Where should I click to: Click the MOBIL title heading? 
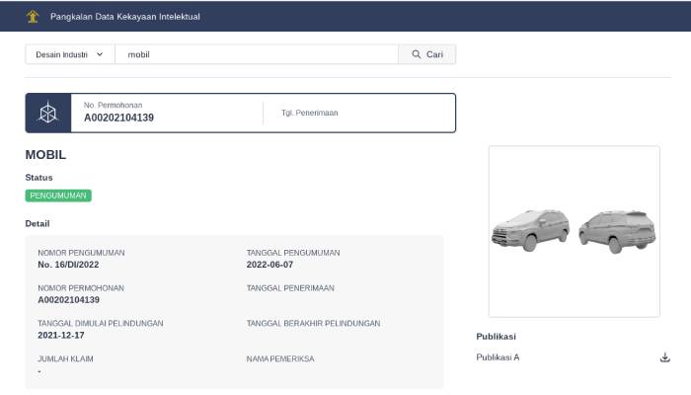point(45,155)
